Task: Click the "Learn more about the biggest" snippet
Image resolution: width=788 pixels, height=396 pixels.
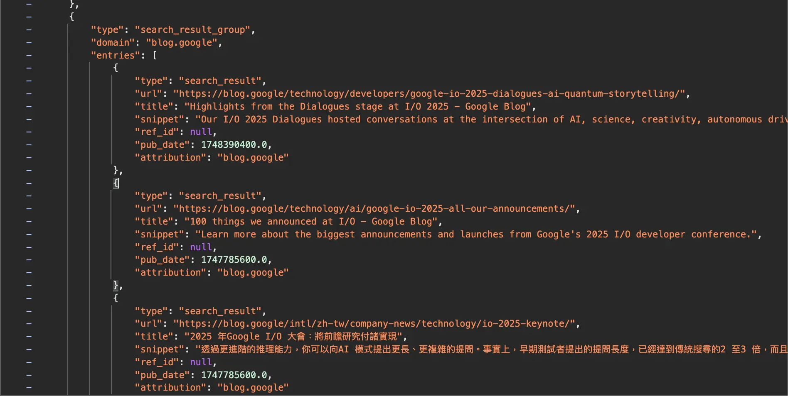Action: (476, 235)
